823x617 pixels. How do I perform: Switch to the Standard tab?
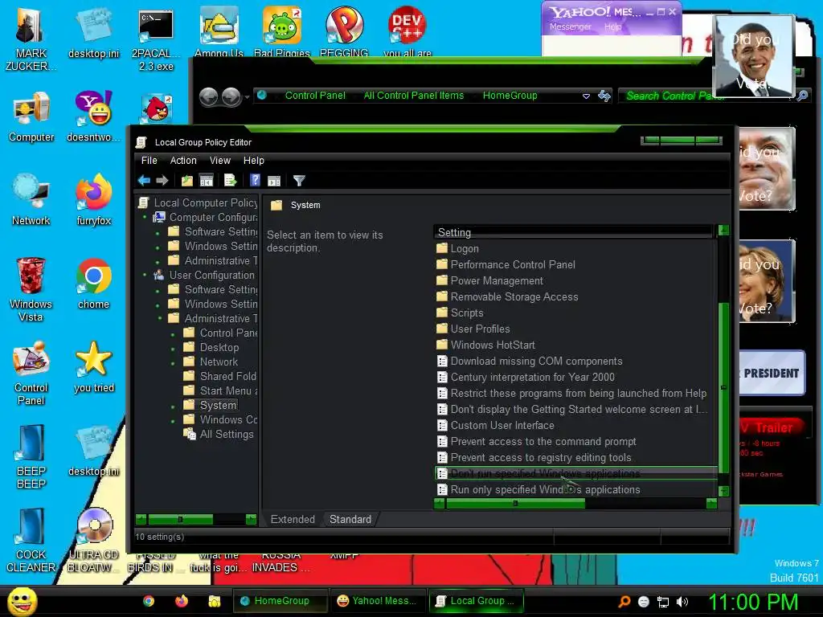click(x=350, y=520)
